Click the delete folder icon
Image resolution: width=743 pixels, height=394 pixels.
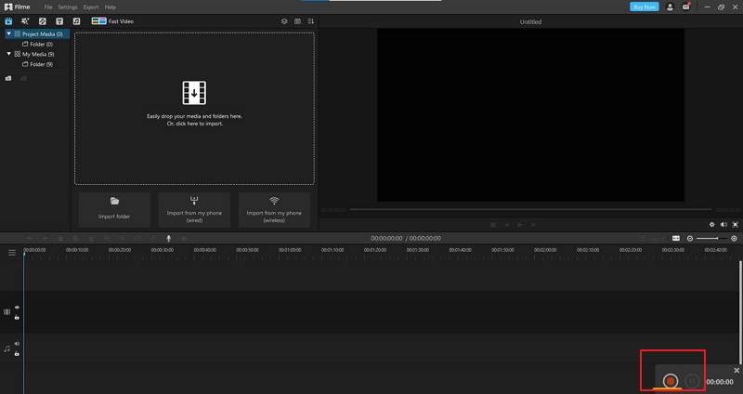coord(24,78)
